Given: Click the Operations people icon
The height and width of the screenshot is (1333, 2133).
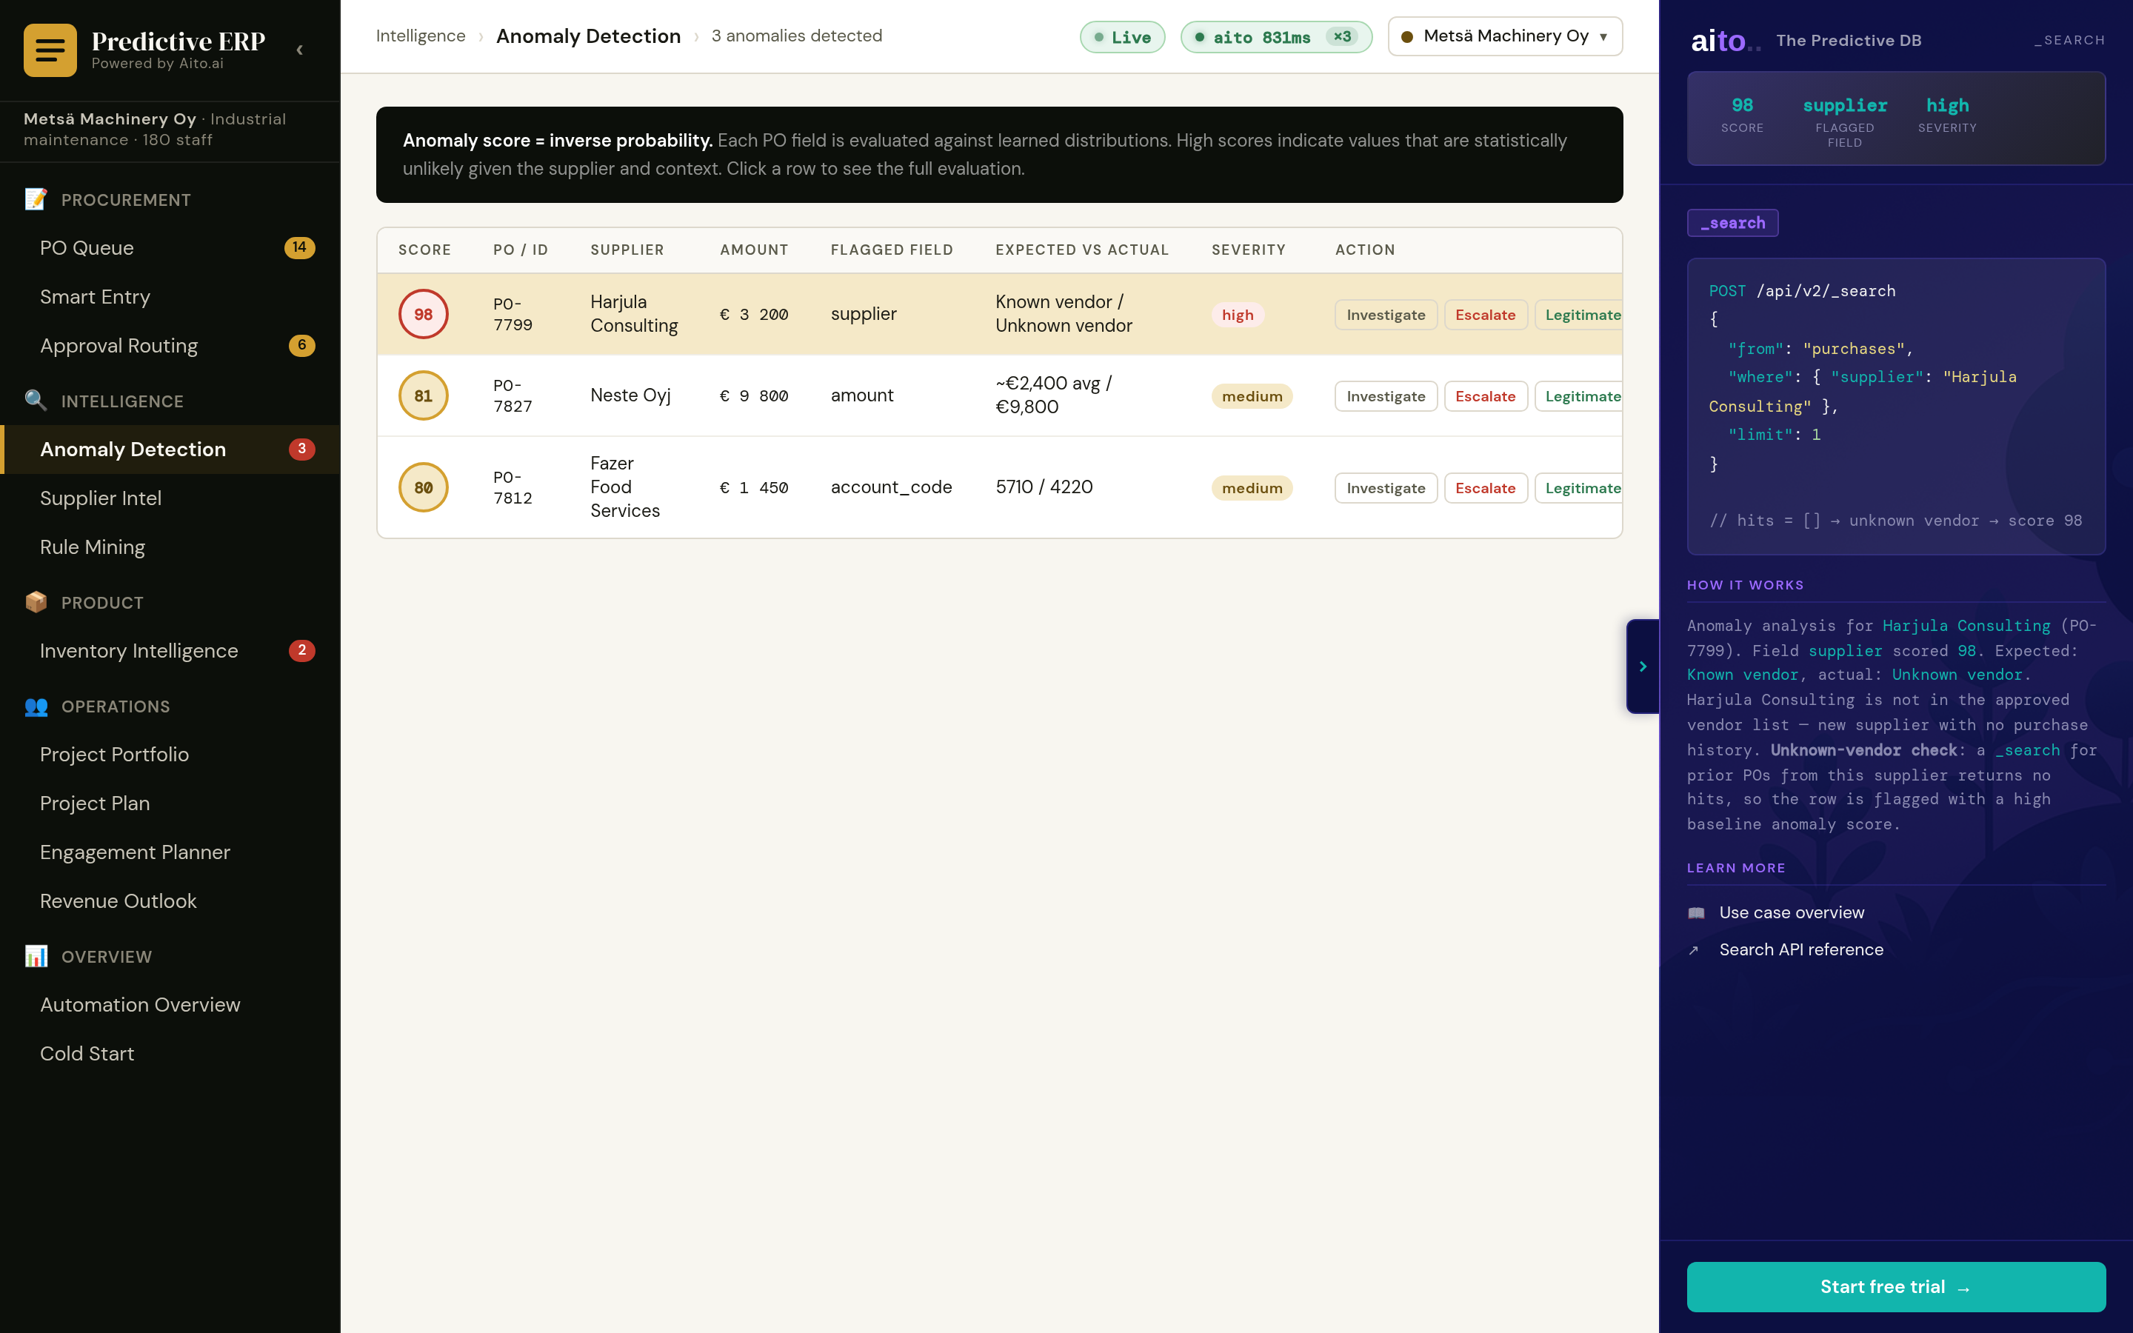Looking at the screenshot, I should coord(36,706).
